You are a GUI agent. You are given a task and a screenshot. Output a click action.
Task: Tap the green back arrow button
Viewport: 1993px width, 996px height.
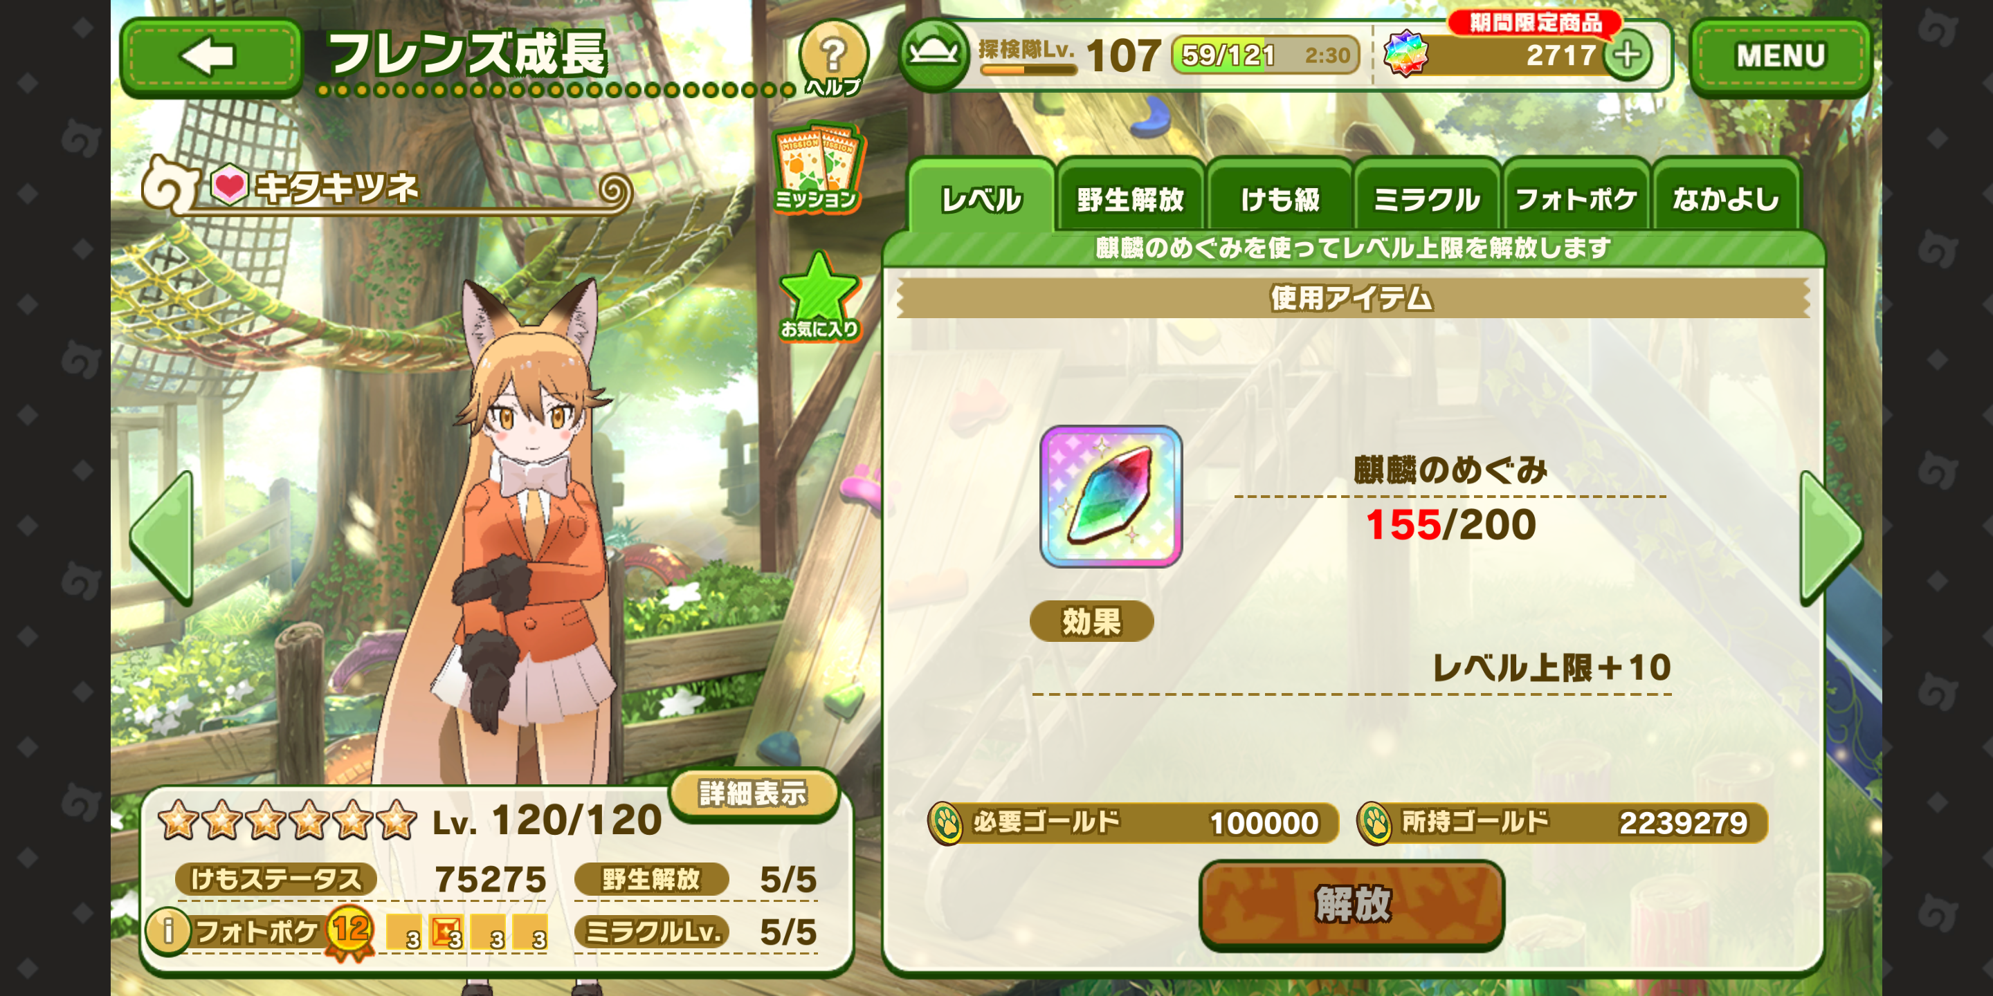(x=210, y=57)
